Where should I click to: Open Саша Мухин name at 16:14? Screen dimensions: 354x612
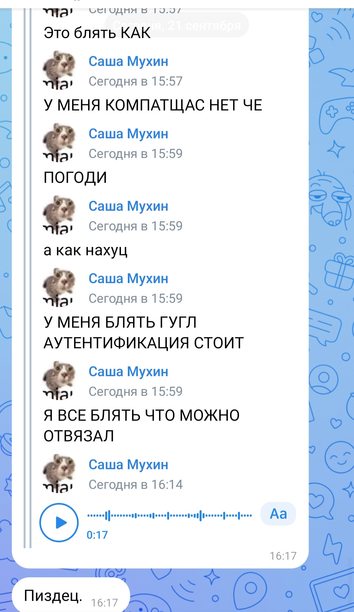coord(128,465)
